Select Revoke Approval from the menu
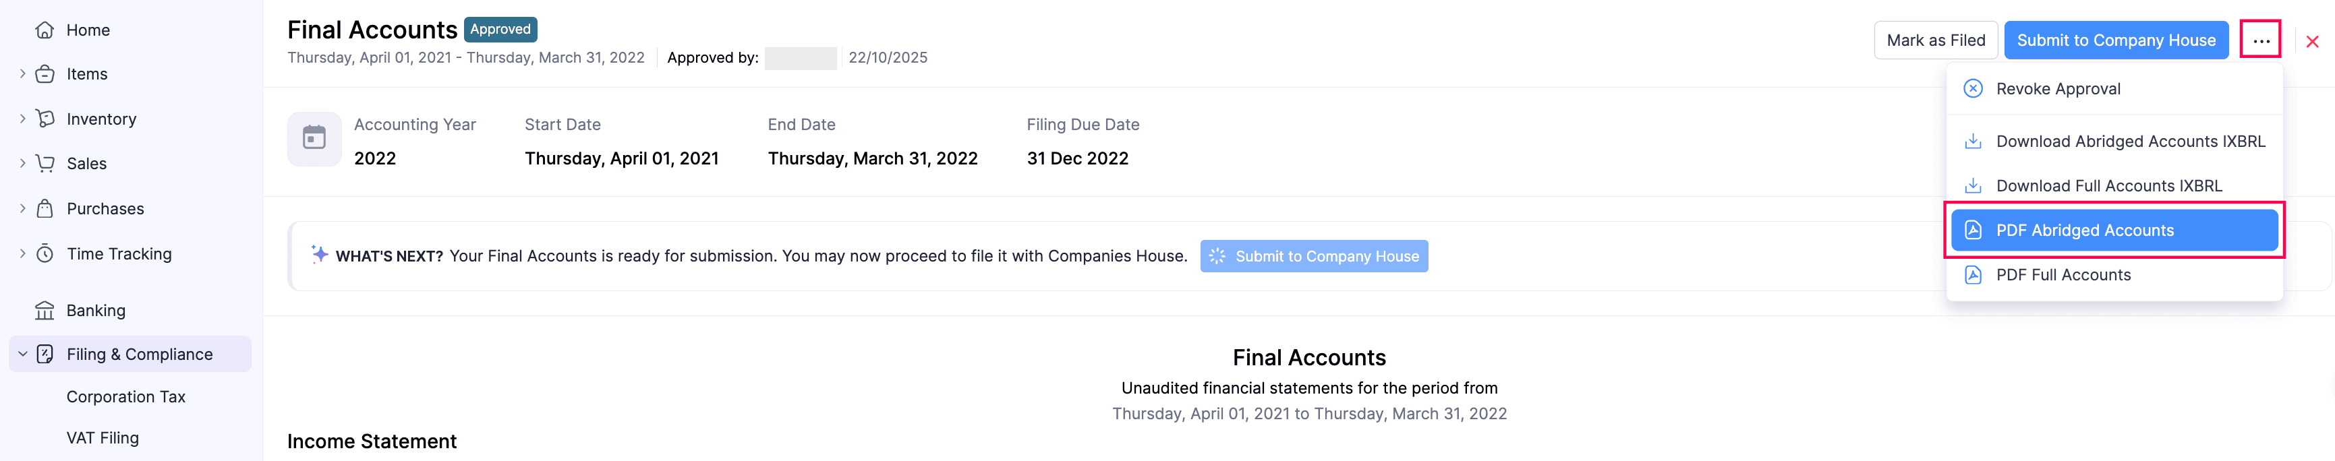The width and height of the screenshot is (2335, 461). (x=2058, y=89)
